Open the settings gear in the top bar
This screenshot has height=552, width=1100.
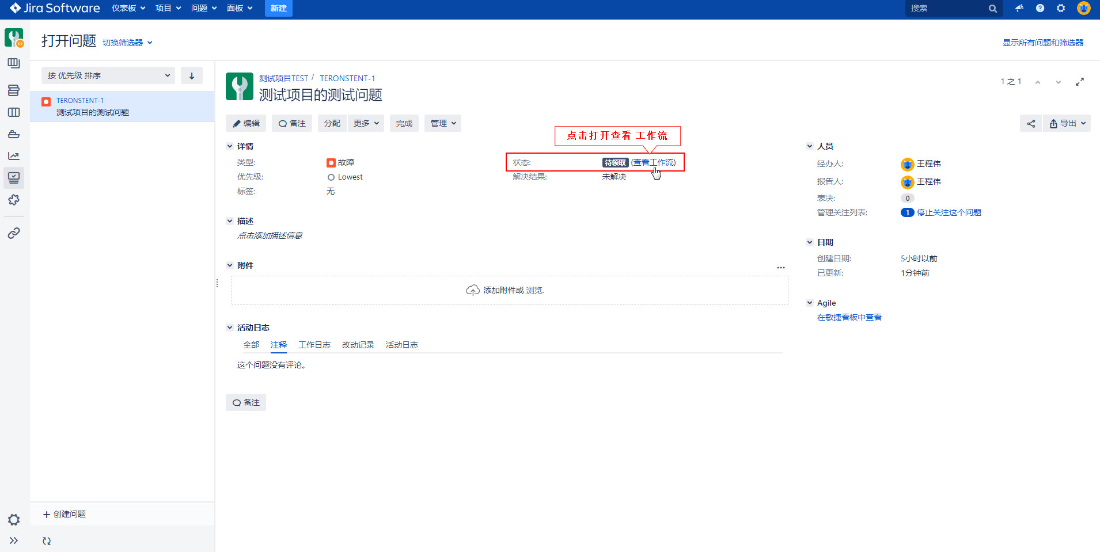click(x=1061, y=8)
